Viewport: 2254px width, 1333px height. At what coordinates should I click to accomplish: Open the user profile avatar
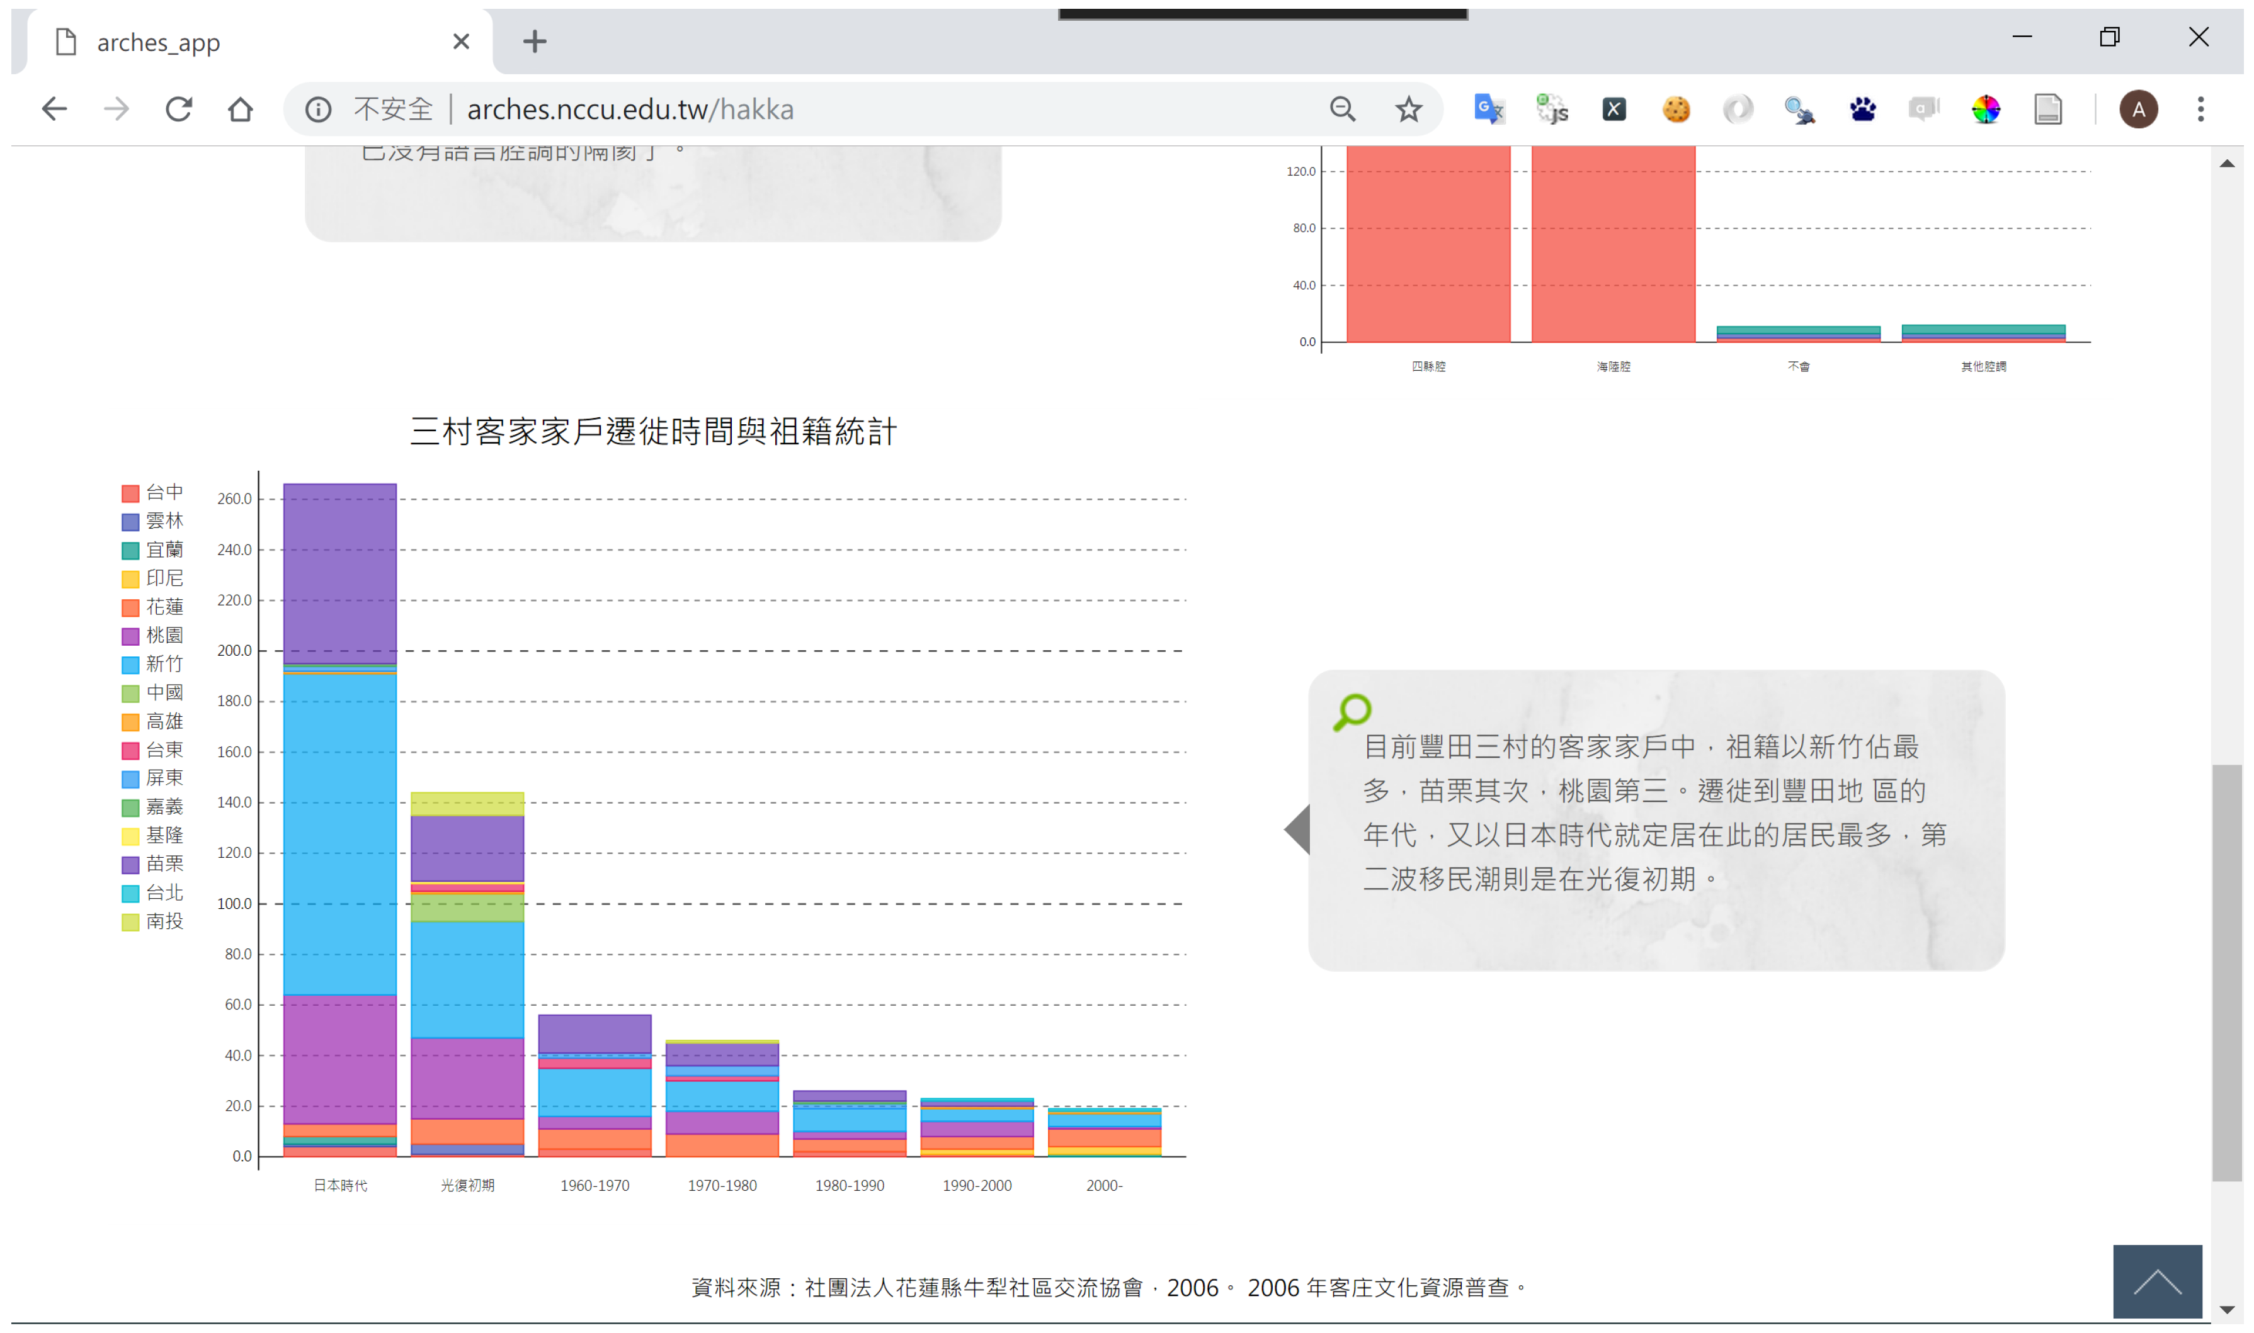click(2138, 110)
